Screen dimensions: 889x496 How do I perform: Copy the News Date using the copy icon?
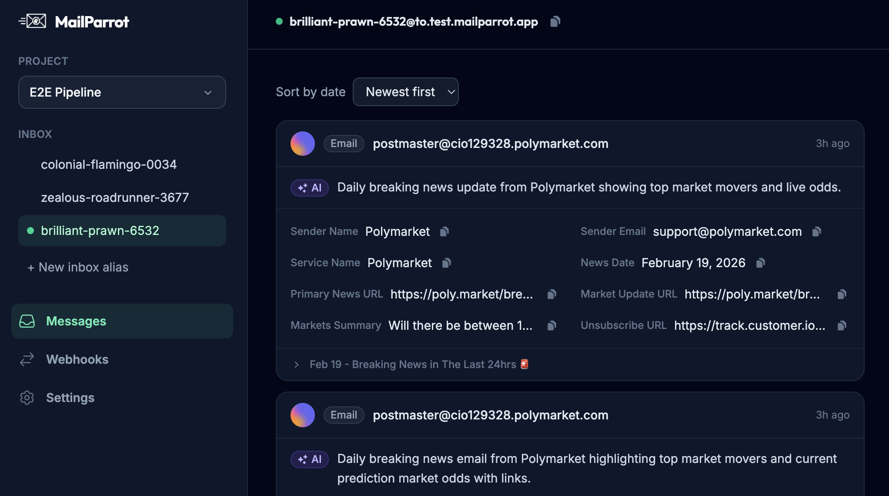761,263
